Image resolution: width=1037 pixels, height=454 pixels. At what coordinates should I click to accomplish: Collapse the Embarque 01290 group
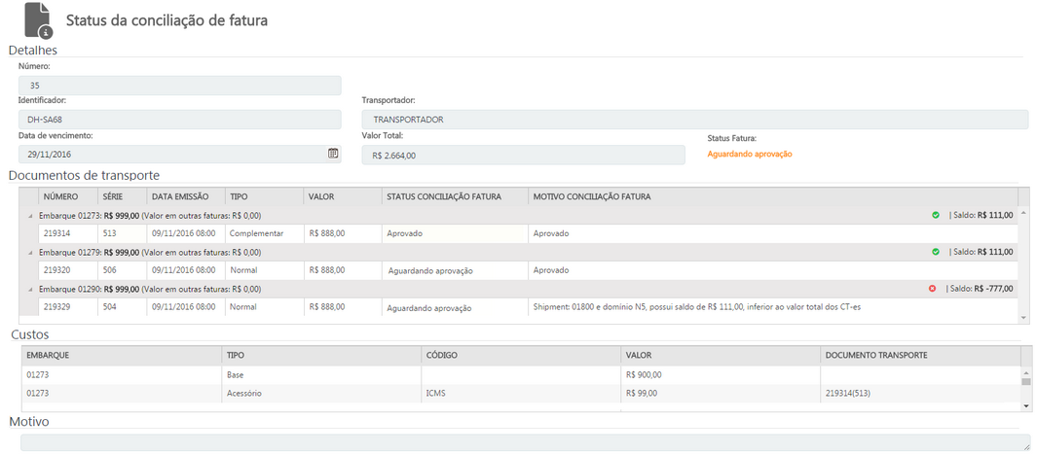pos(29,289)
